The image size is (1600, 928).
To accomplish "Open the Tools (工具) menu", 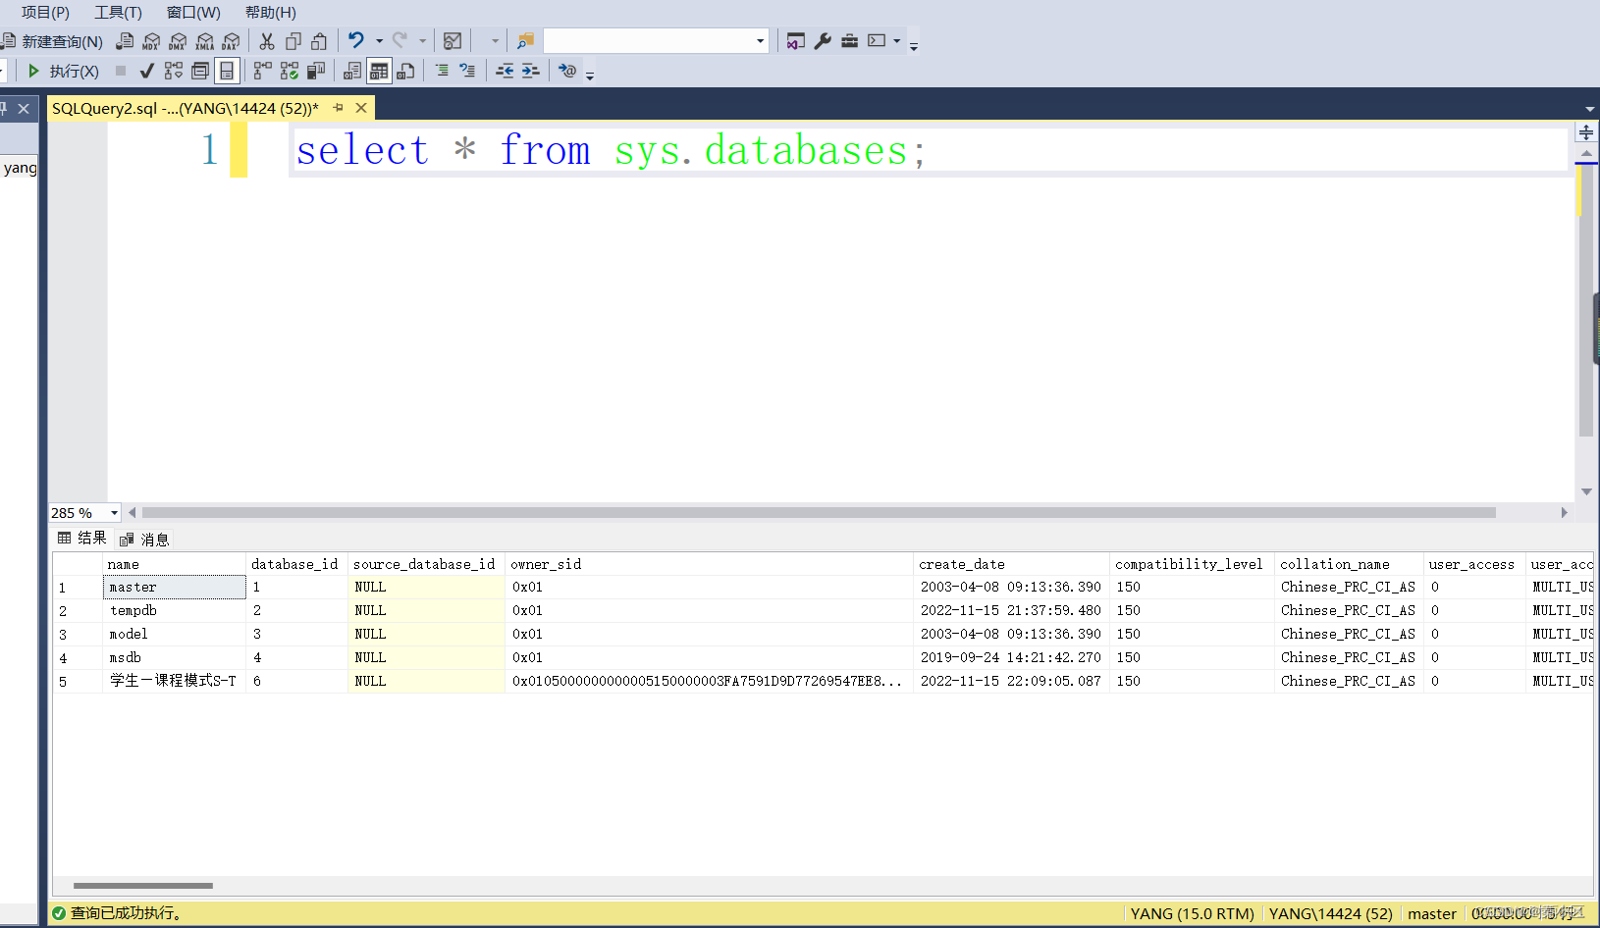I will (x=118, y=12).
